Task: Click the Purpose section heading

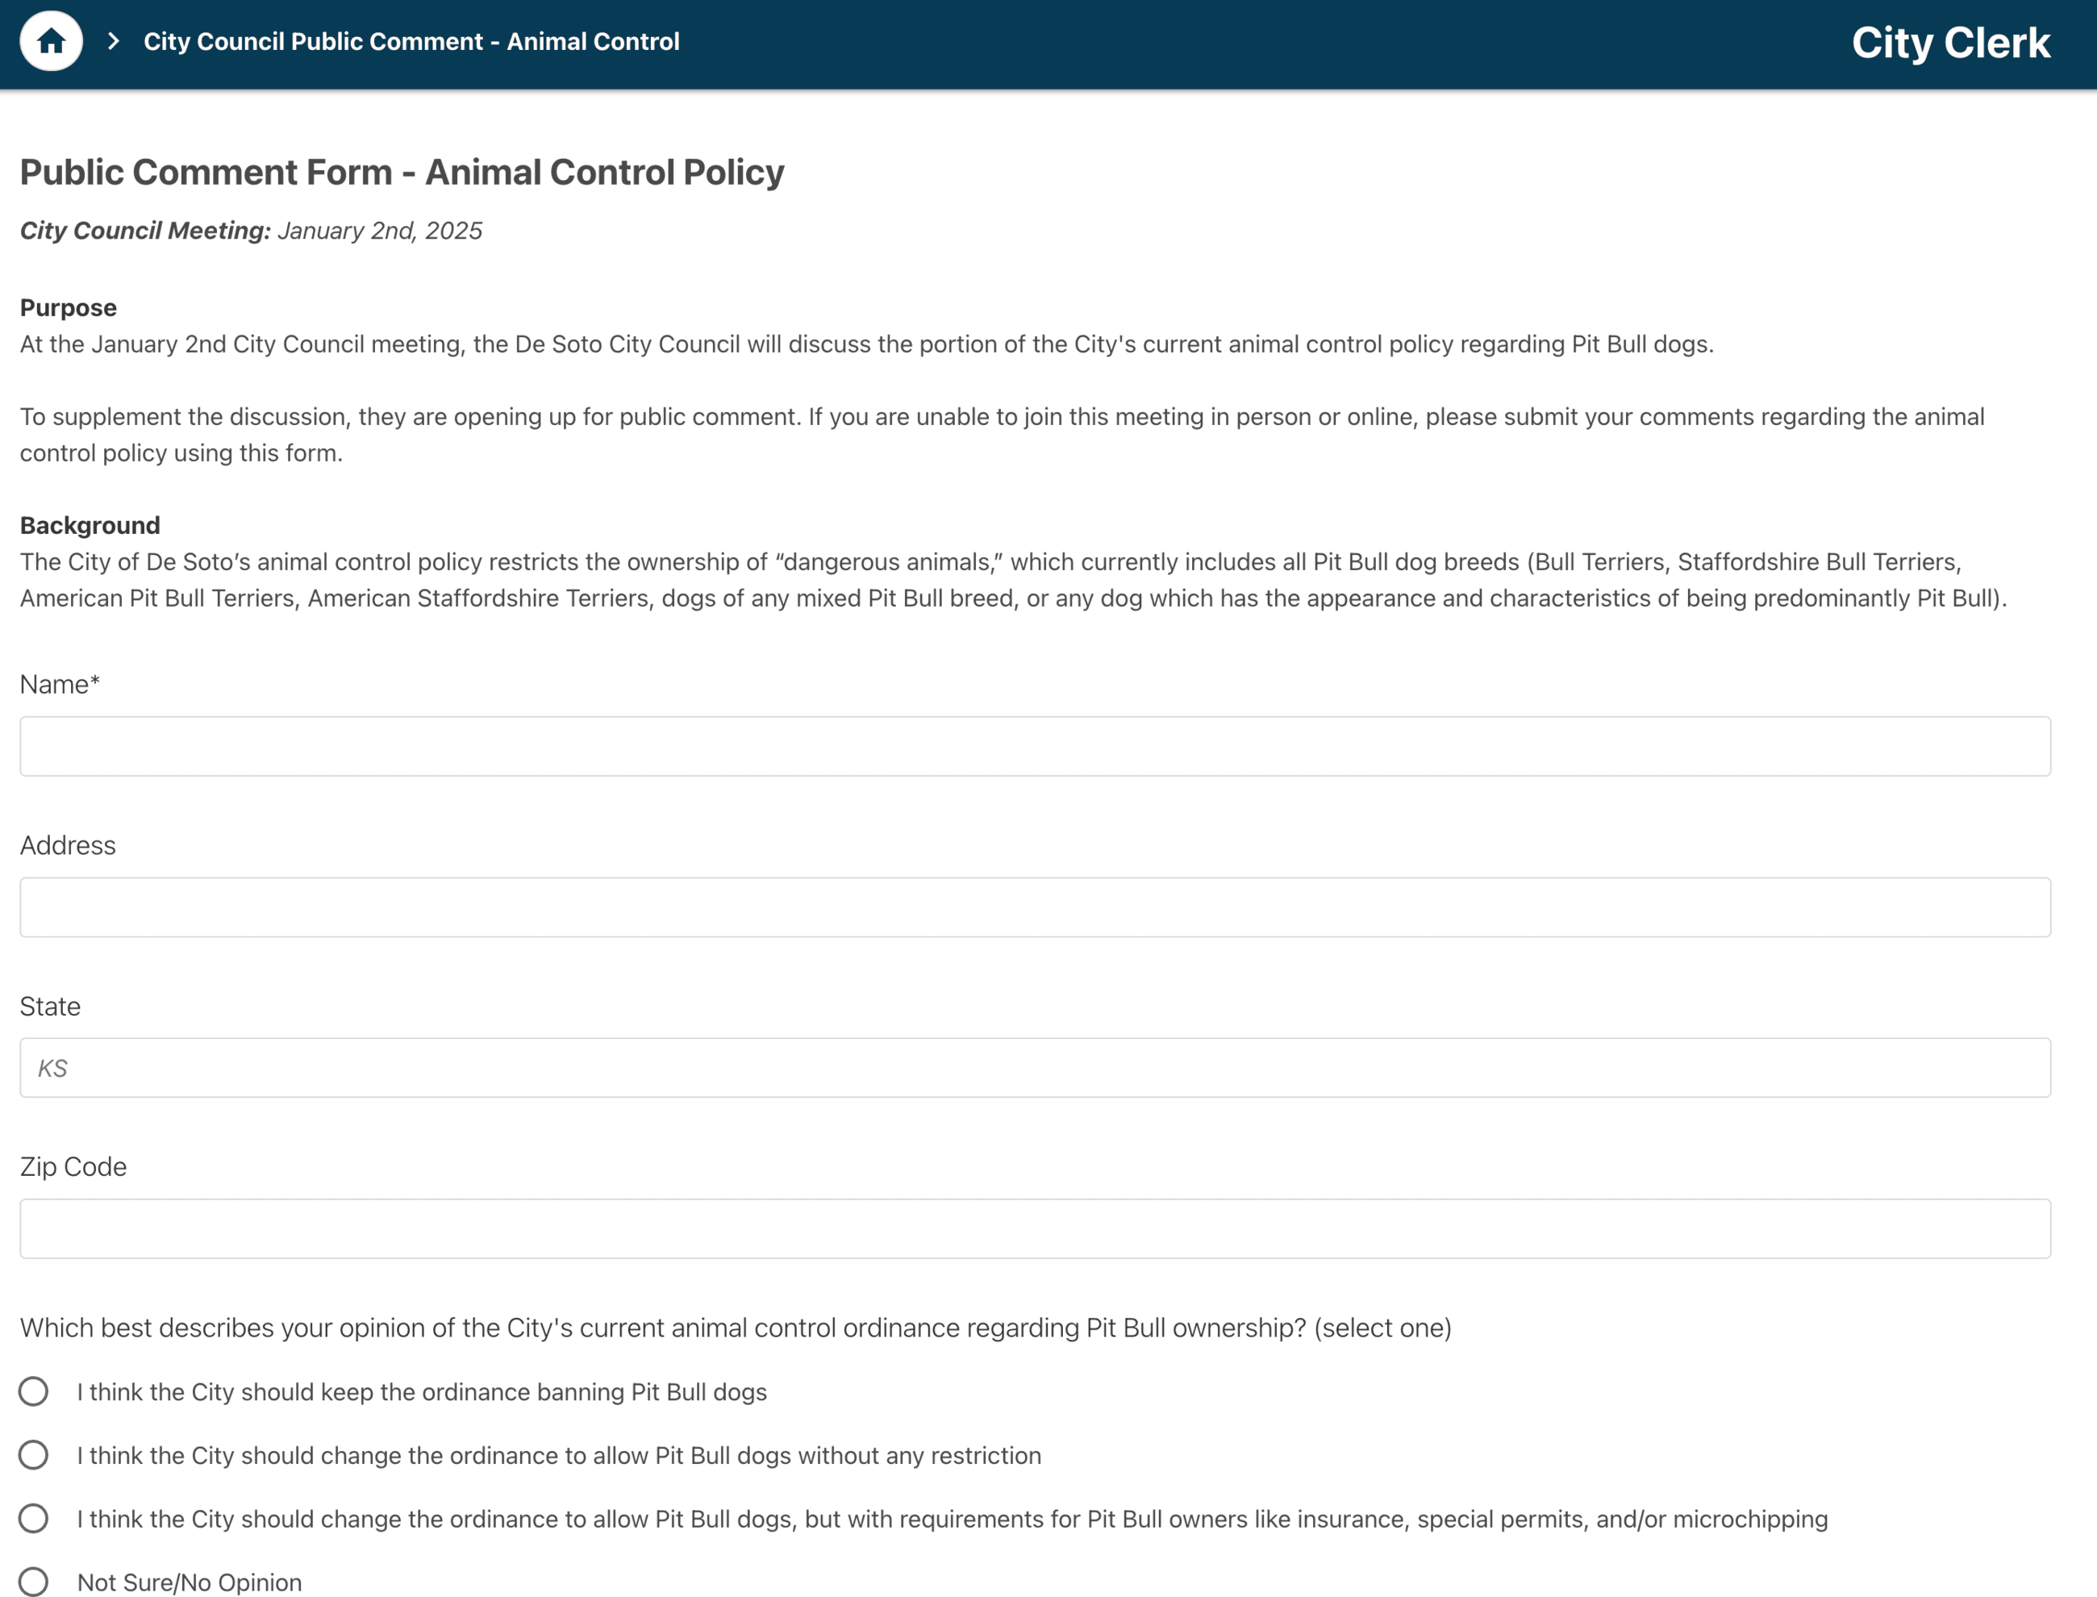Action: point(69,308)
